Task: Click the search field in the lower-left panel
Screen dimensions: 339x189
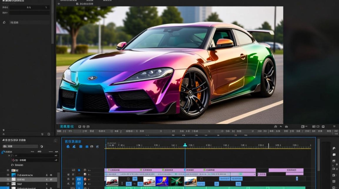Action: 20,146
